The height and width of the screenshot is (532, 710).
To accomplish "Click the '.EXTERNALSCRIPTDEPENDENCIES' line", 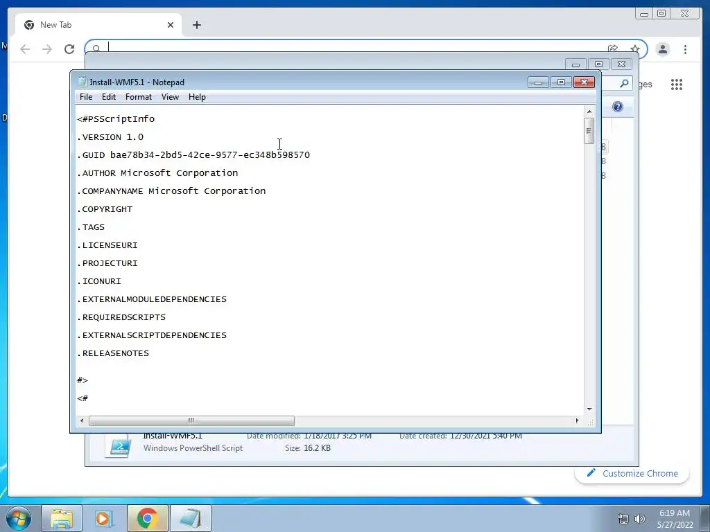I will 152,336.
